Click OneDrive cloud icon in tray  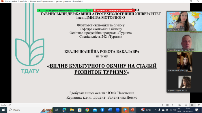163,110
